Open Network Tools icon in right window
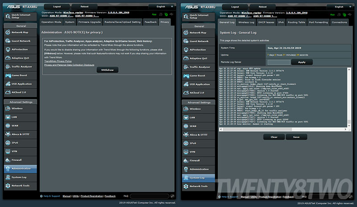 click(186, 187)
